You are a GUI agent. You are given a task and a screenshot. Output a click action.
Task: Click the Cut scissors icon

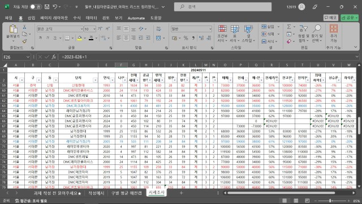coord(24,27)
